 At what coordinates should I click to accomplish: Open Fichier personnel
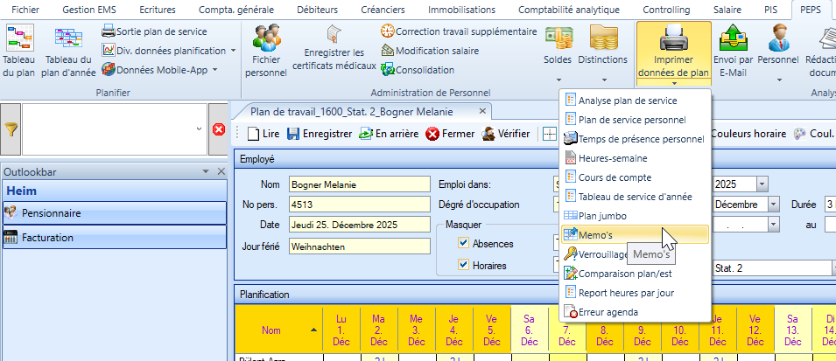266,51
